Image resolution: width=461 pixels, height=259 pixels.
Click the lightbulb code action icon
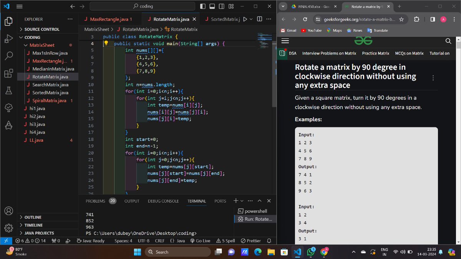[106, 43]
